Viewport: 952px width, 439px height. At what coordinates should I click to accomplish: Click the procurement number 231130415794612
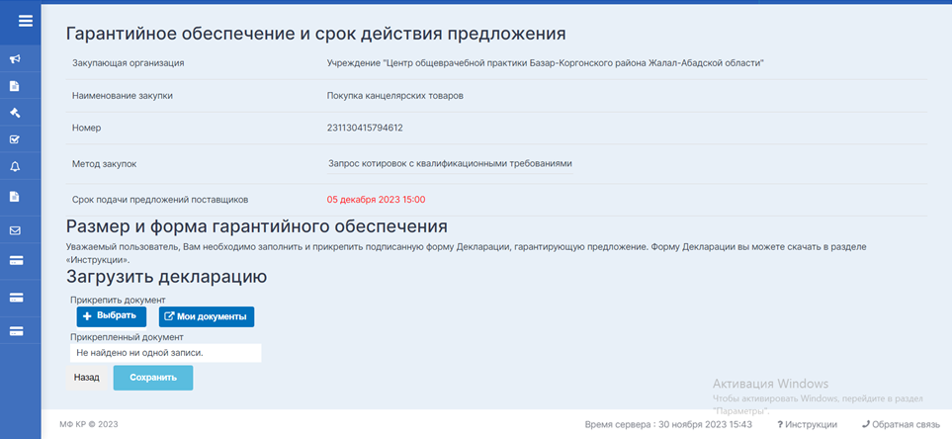tap(365, 128)
